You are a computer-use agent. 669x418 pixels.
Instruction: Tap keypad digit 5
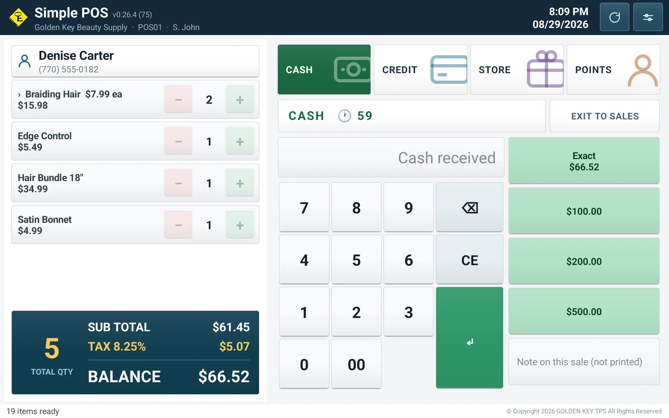(x=356, y=260)
